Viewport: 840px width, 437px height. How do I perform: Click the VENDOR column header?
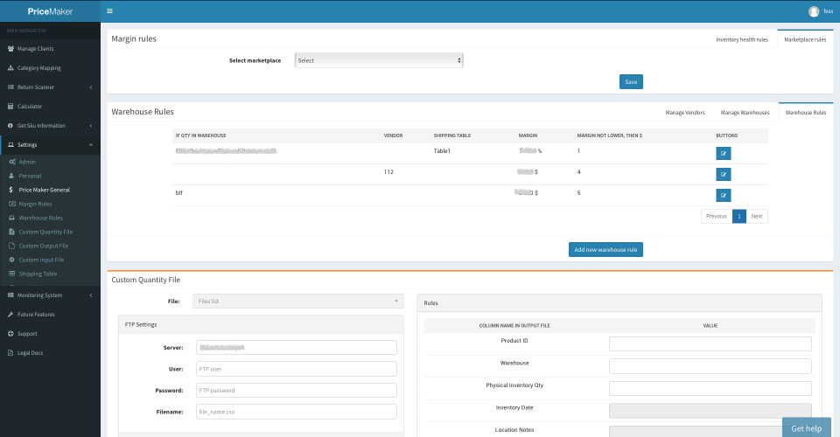(x=393, y=135)
